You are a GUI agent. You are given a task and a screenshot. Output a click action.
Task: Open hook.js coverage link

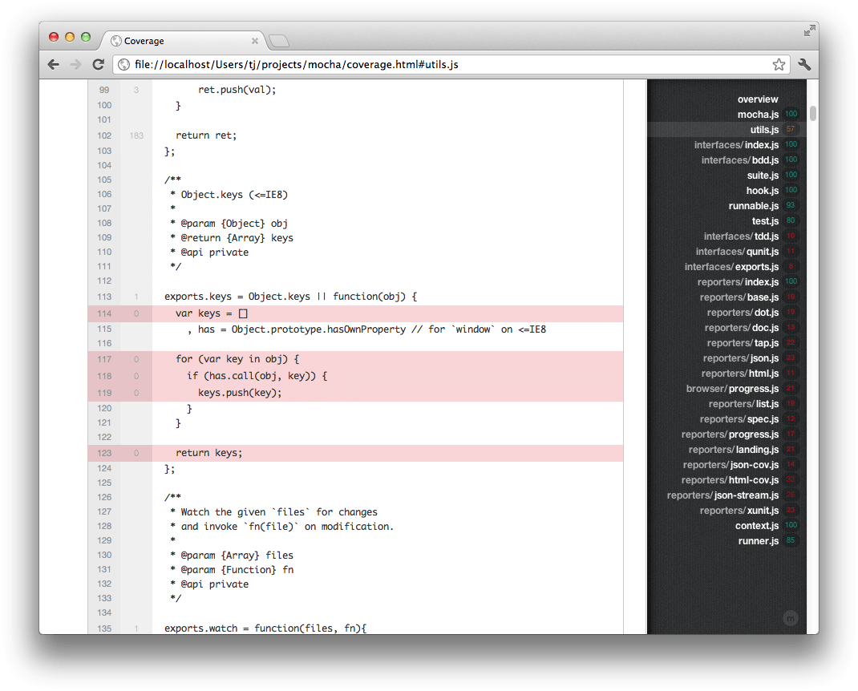point(763,191)
